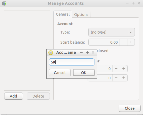143x115 pixels.
Task: Click the Close button of Manage Accounts
Action: coord(130,108)
